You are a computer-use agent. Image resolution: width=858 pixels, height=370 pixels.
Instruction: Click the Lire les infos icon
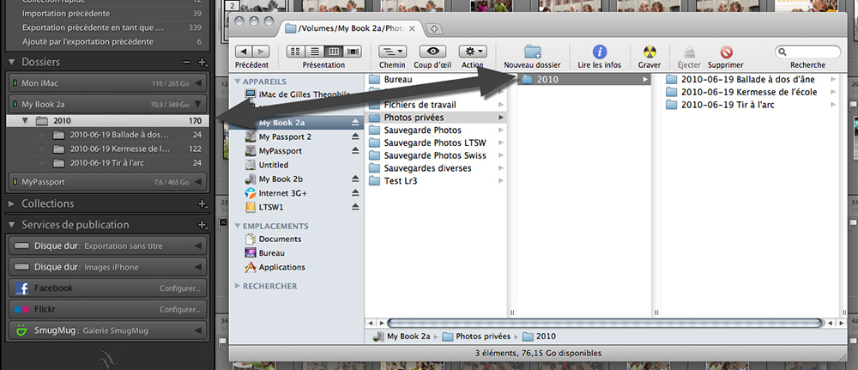tap(600, 52)
